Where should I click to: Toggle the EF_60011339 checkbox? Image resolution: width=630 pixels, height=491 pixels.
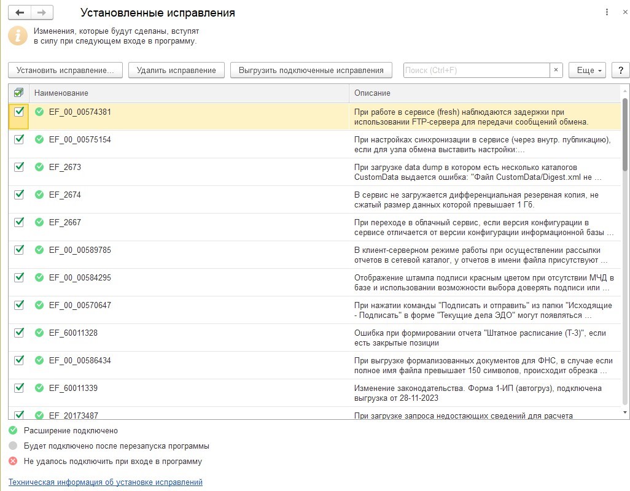click(19, 389)
